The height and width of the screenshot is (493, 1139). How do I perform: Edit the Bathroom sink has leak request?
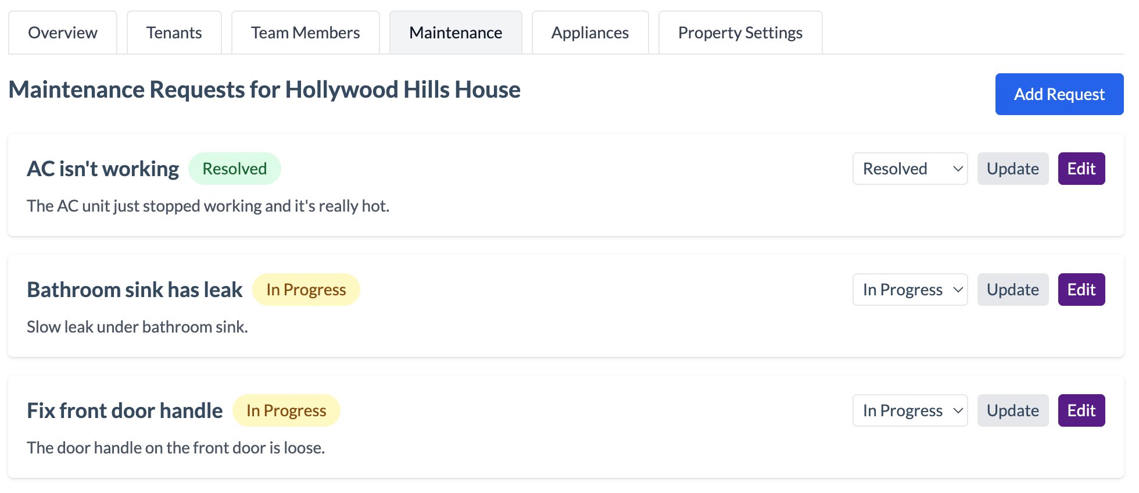pos(1081,289)
